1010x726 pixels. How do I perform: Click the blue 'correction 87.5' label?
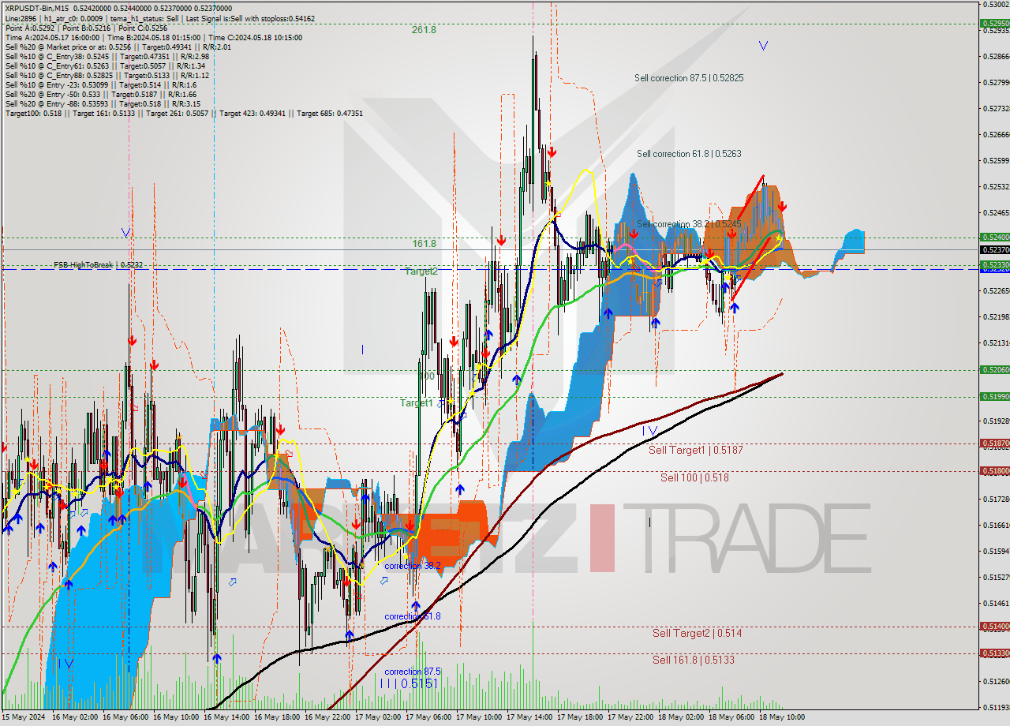[x=412, y=672]
